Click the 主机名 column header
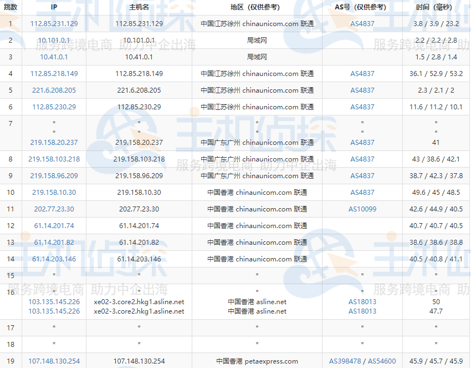 (139, 7)
